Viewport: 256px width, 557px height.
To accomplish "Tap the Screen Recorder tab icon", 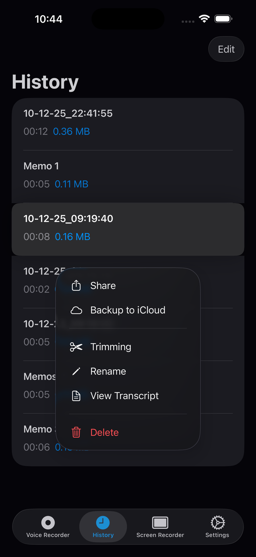I will pos(160,522).
